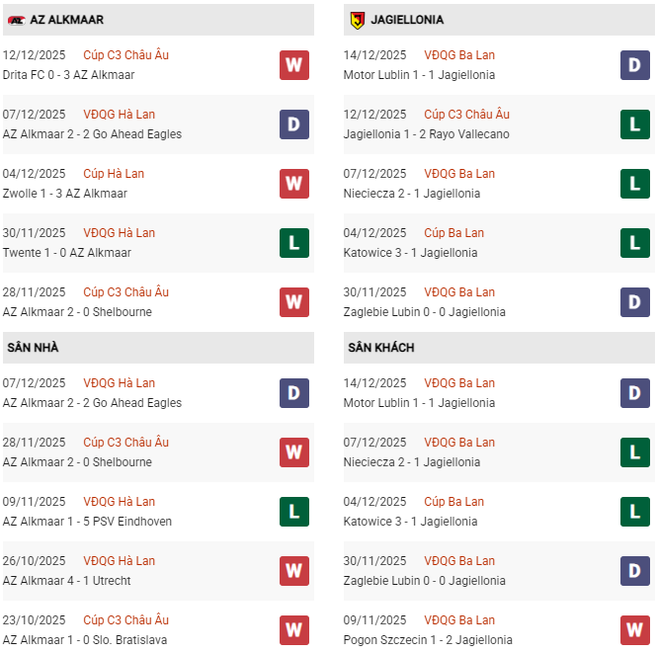Click the D badge for 14/12 Motor Lublin match in top Jagiellonia list
This screenshot has height=654, width=657.
[x=635, y=65]
